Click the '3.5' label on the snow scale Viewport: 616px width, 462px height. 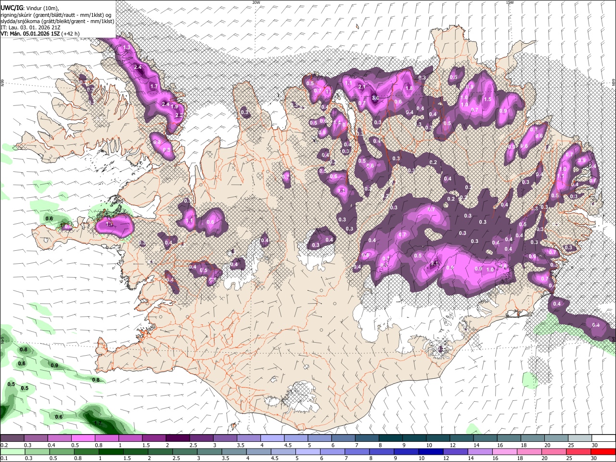pyautogui.click(x=241, y=445)
